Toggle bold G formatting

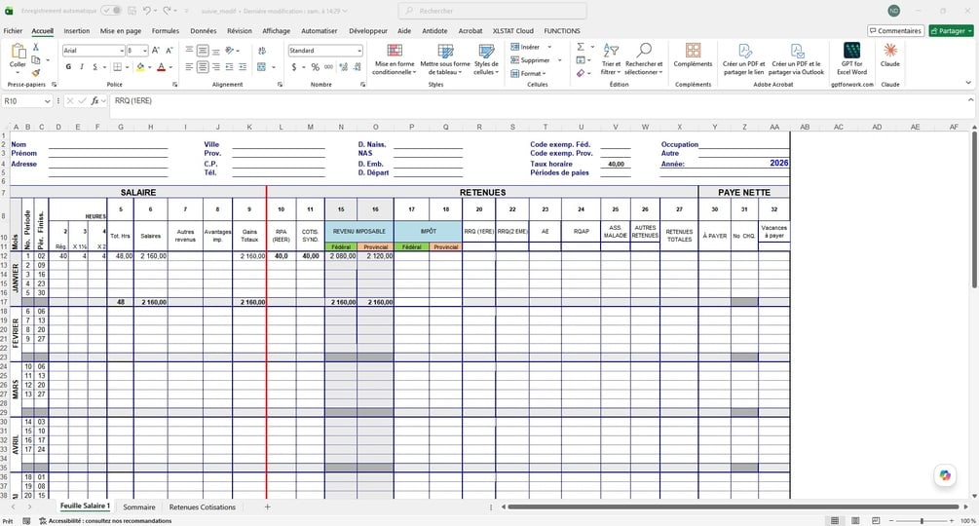pos(68,67)
